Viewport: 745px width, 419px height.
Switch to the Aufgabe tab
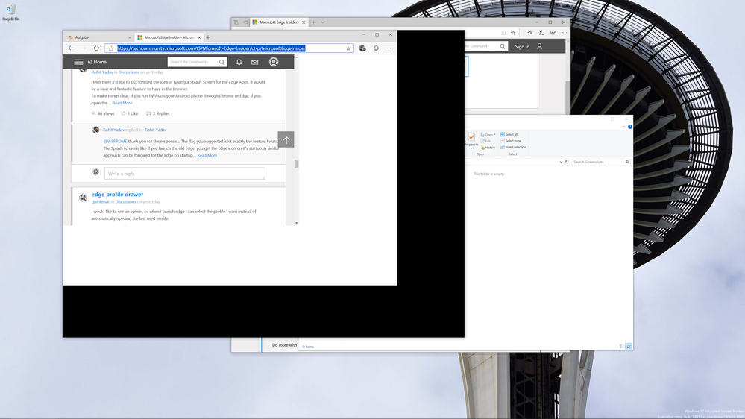pos(97,37)
